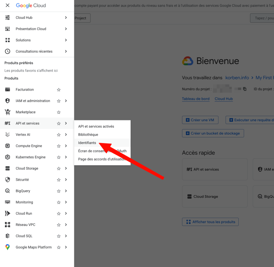Select the Compute Engine chip icon

coord(7,146)
